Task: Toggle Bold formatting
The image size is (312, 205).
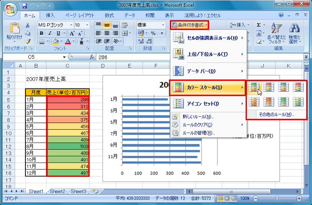Action: tap(41, 33)
